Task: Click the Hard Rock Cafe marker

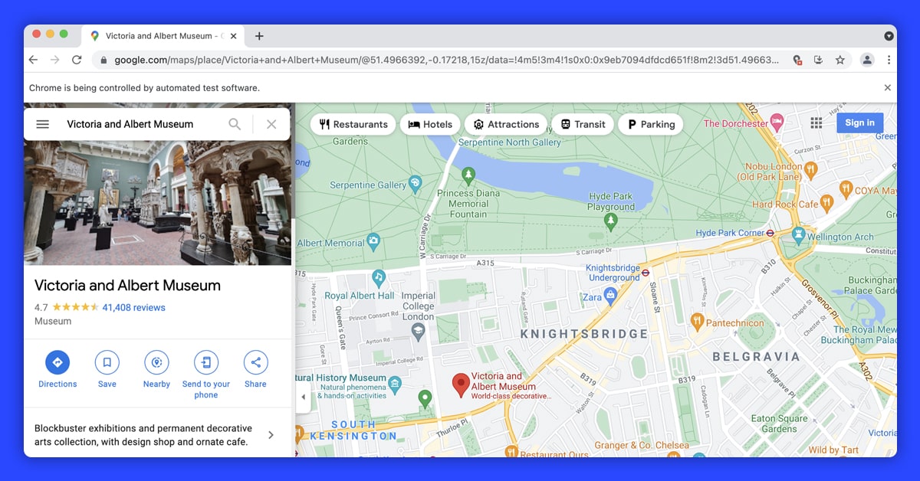Action: coord(826,203)
